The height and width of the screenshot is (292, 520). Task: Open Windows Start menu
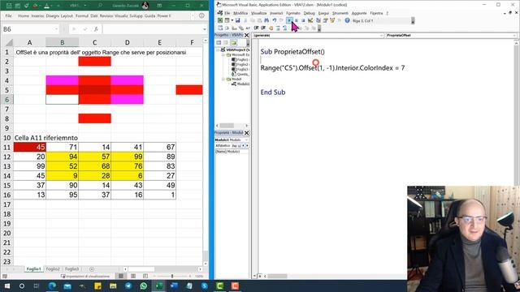6,286
